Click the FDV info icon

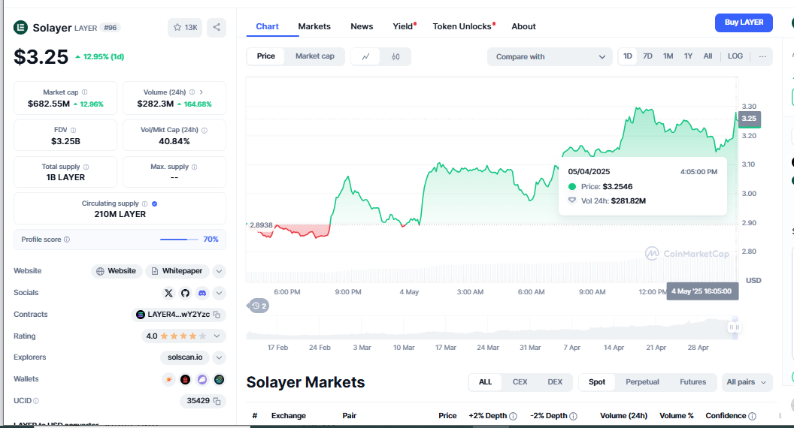(74, 130)
